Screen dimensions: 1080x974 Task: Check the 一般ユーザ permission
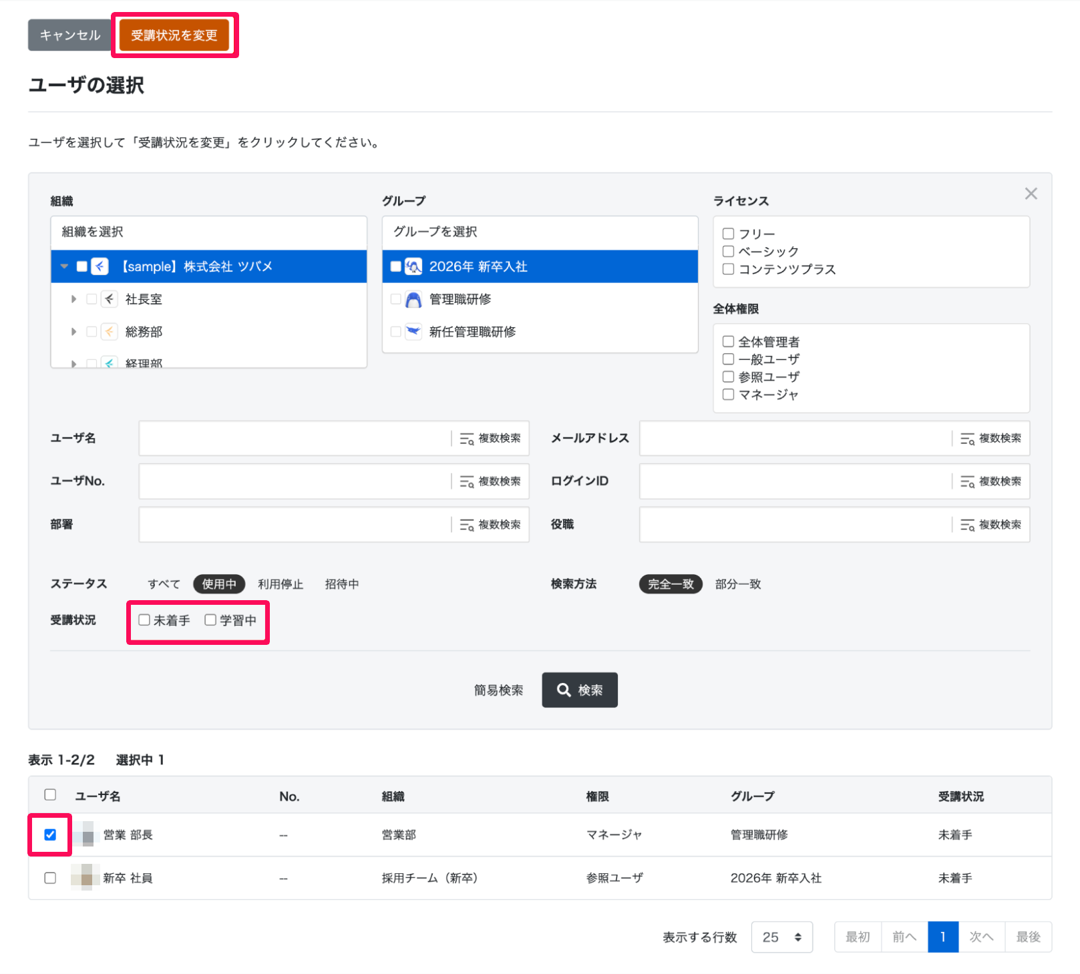(728, 359)
